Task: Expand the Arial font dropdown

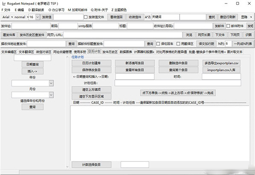Action: coord(7,17)
